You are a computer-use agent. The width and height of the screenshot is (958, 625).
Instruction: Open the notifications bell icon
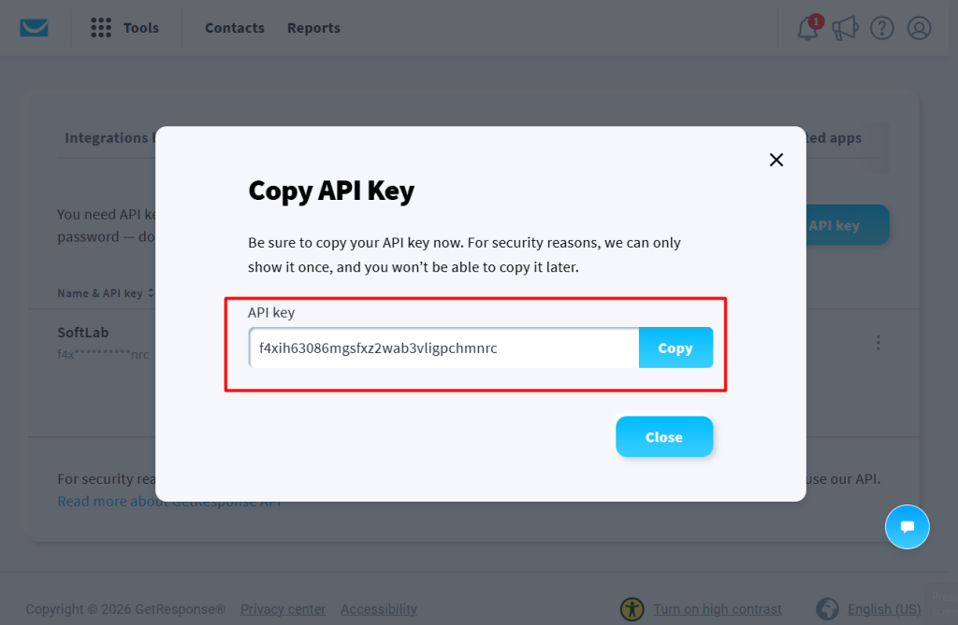point(807,28)
